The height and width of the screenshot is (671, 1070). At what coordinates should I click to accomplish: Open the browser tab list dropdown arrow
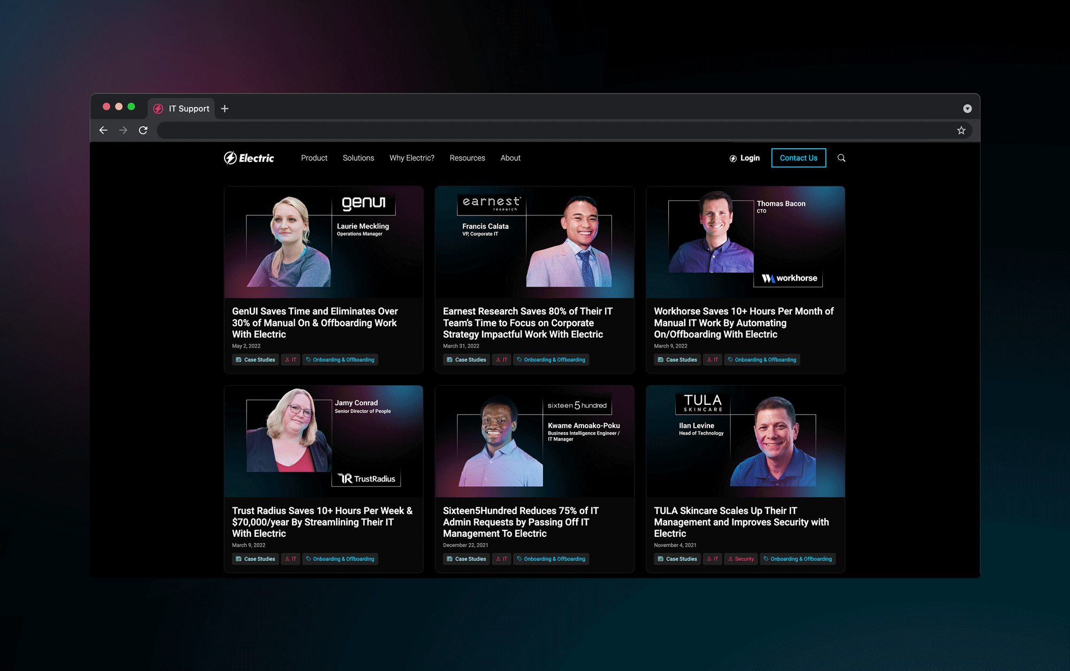click(967, 109)
